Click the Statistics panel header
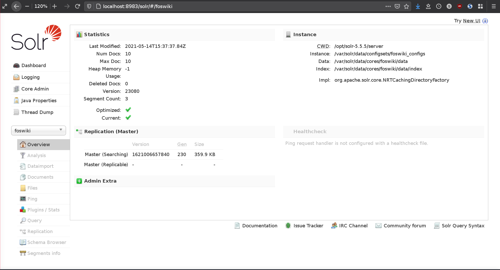Viewport: 500px width, 270px height. click(174, 35)
